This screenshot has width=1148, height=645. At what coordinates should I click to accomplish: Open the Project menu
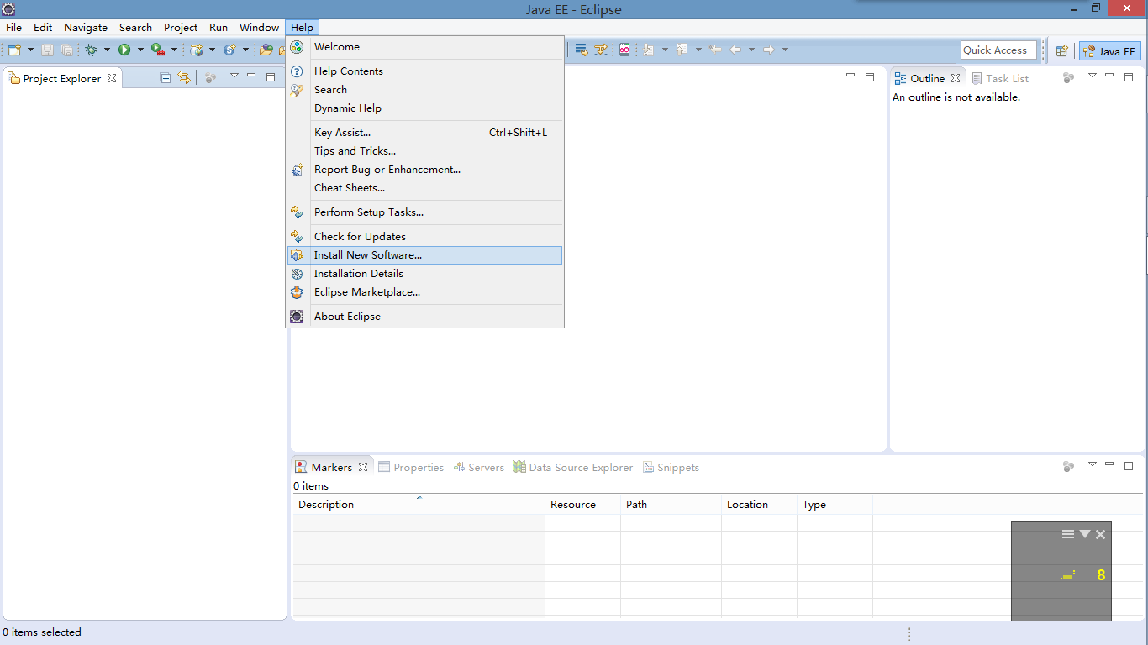click(181, 27)
